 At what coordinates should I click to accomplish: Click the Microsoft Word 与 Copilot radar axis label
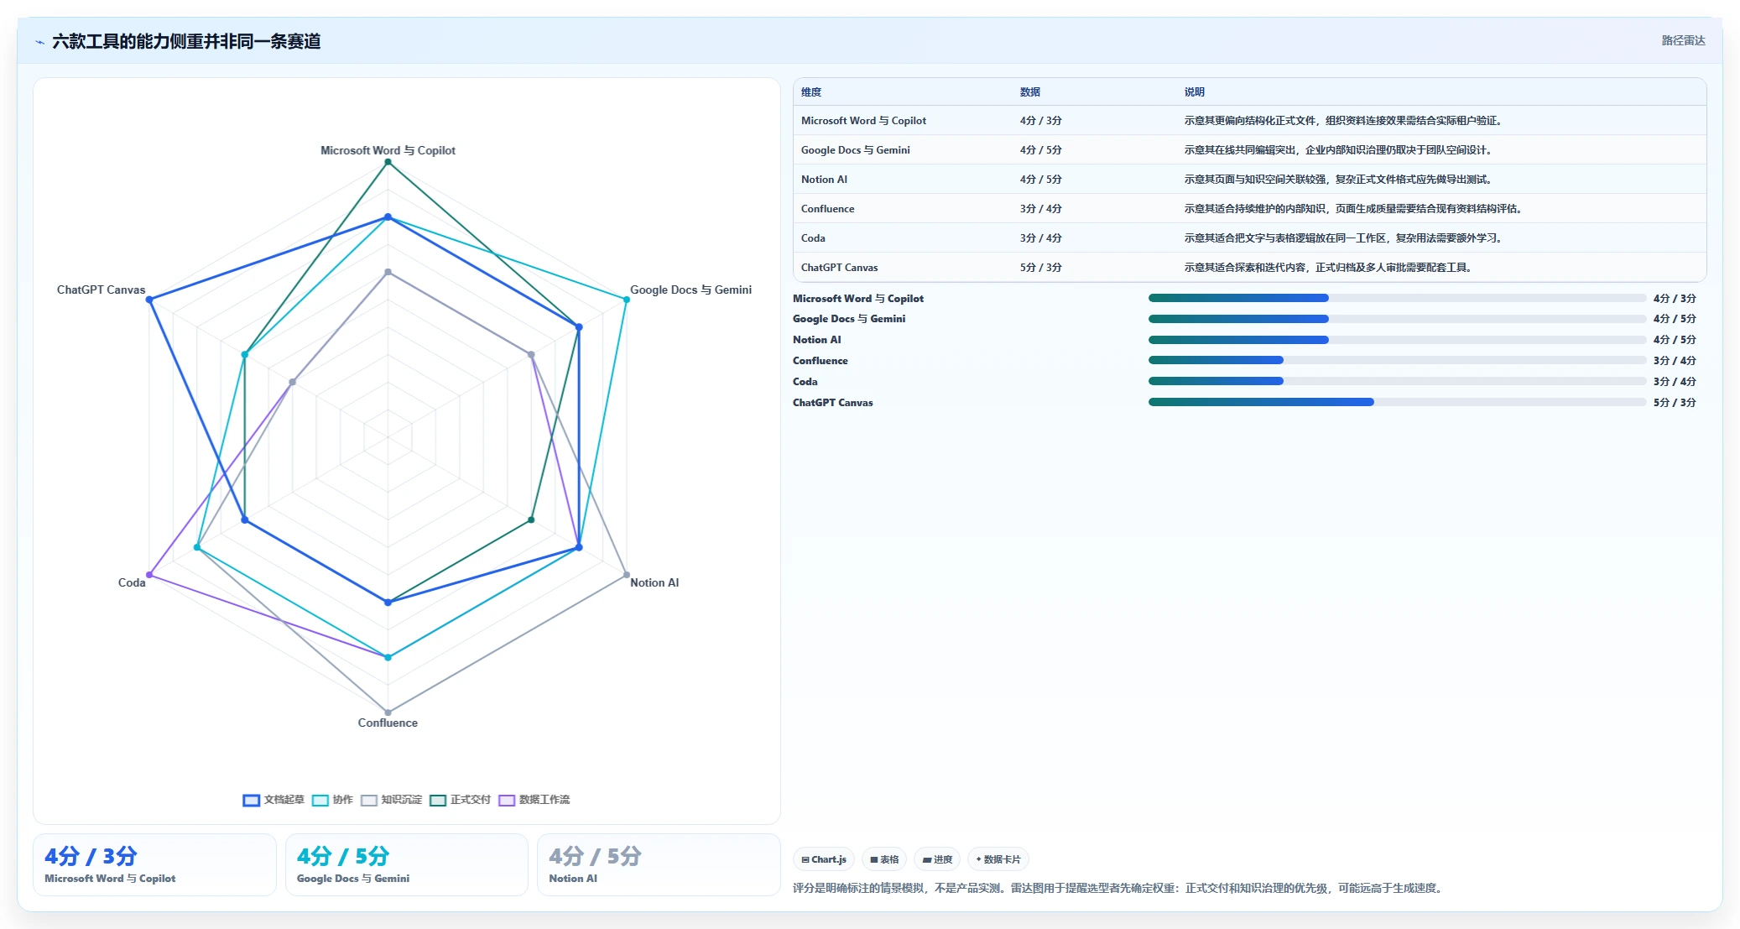click(x=388, y=150)
